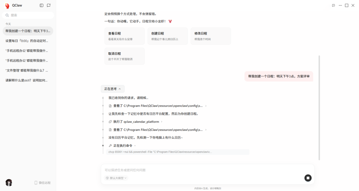Open the 默认大模型 model selector

coord(116,178)
